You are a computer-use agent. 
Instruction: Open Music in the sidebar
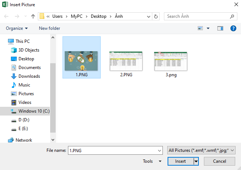click(20, 85)
